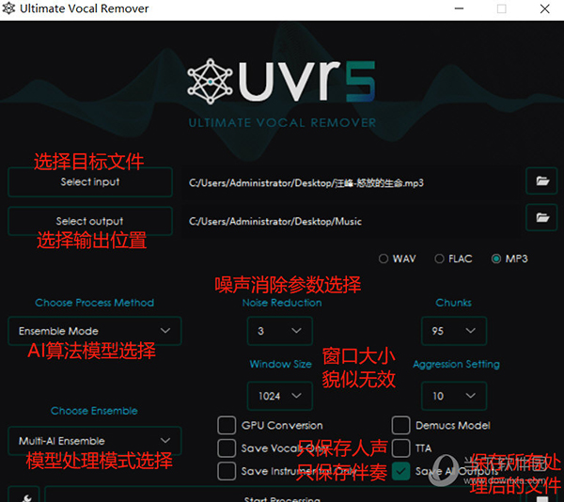Viewport: 564px width, 502px height.
Task: Click the input file path field
Action: click(351, 183)
